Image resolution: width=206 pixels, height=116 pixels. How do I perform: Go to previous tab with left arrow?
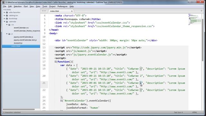(43, 11)
